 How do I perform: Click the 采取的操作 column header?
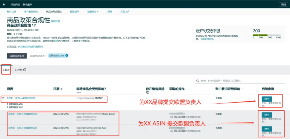177,89
